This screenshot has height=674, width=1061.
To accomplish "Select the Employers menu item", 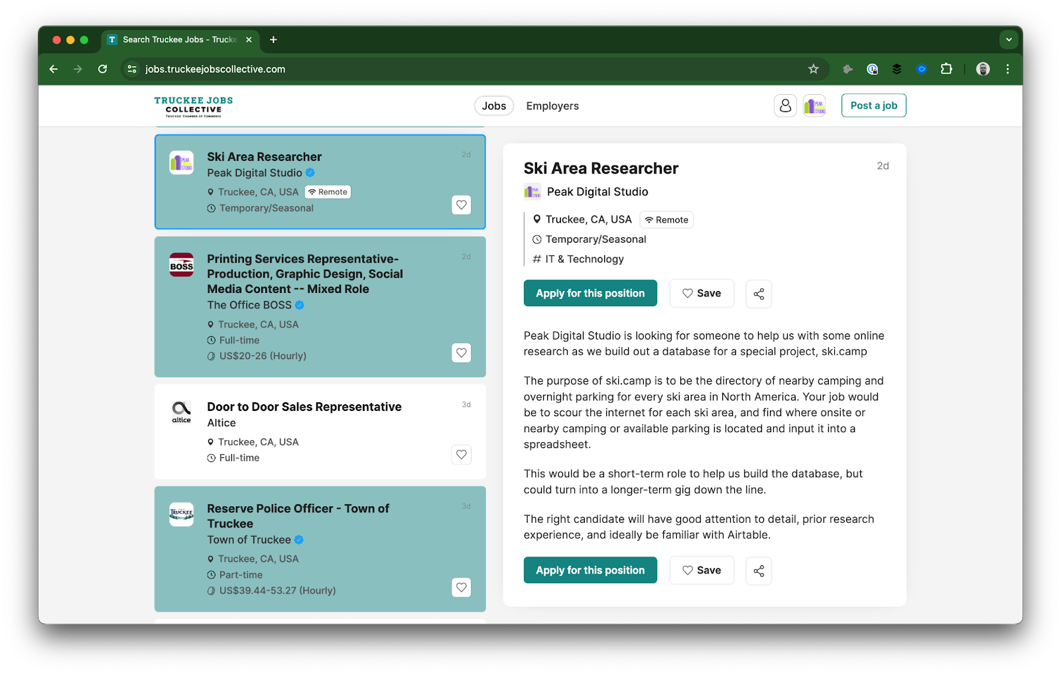I will [552, 105].
